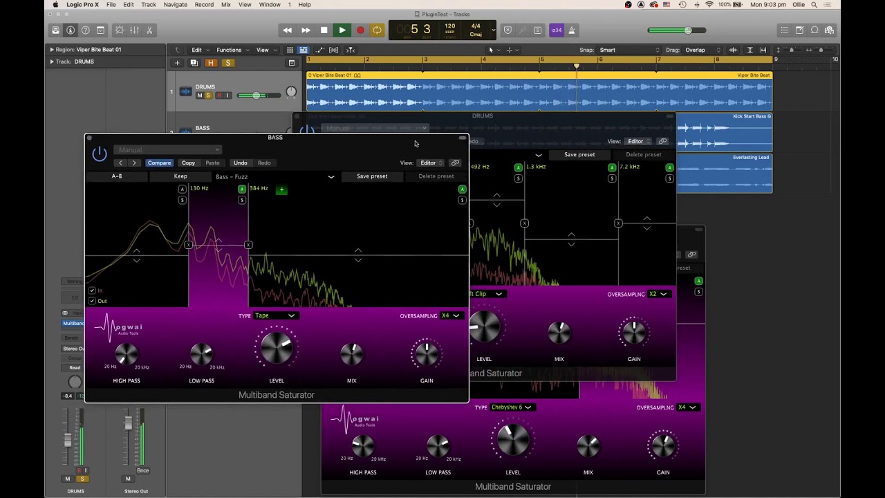Click the Keep button in BASS plugin
Viewport: 885px width, 498px height.
(180, 176)
